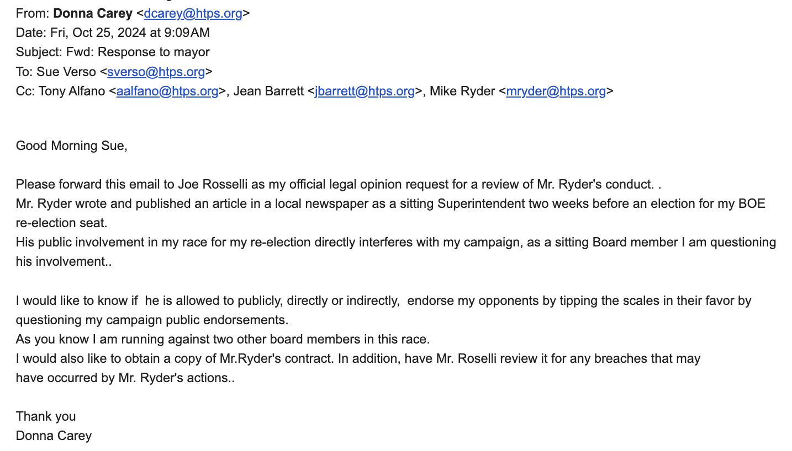Image resolution: width=792 pixels, height=451 pixels.
Task: Click the Thank you closing line
Action: point(46,416)
